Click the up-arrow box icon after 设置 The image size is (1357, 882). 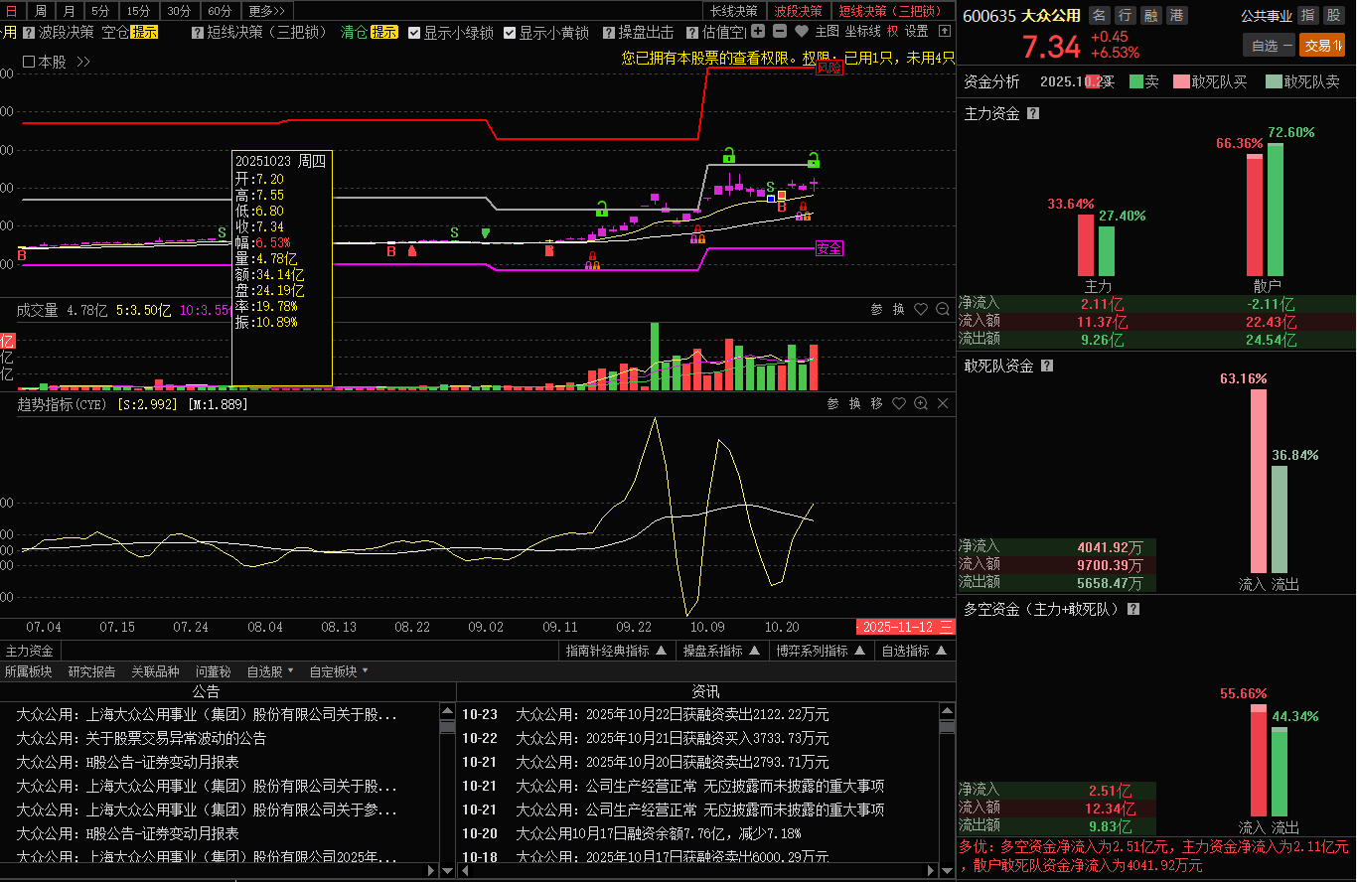pyautogui.click(x=944, y=32)
